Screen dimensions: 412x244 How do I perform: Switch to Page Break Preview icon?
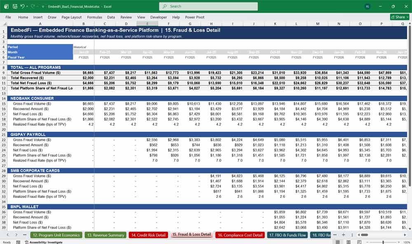[x=359, y=242]
